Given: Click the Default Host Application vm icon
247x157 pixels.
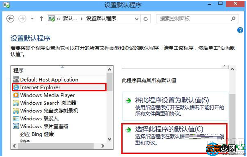Looking at the screenshot, I should point(16,79).
